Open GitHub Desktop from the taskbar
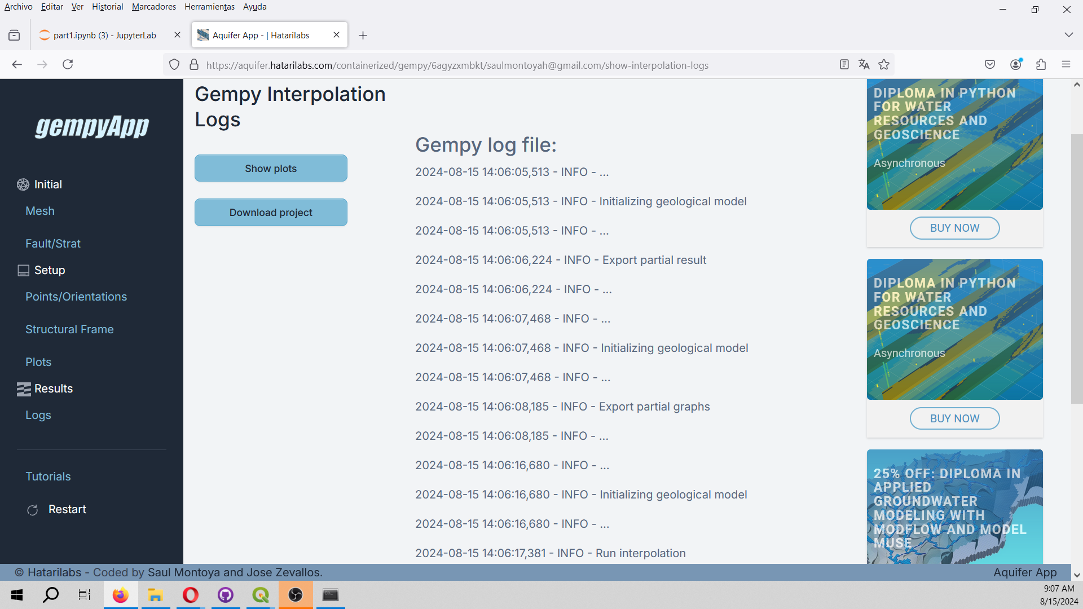The height and width of the screenshot is (609, 1083). tap(226, 595)
